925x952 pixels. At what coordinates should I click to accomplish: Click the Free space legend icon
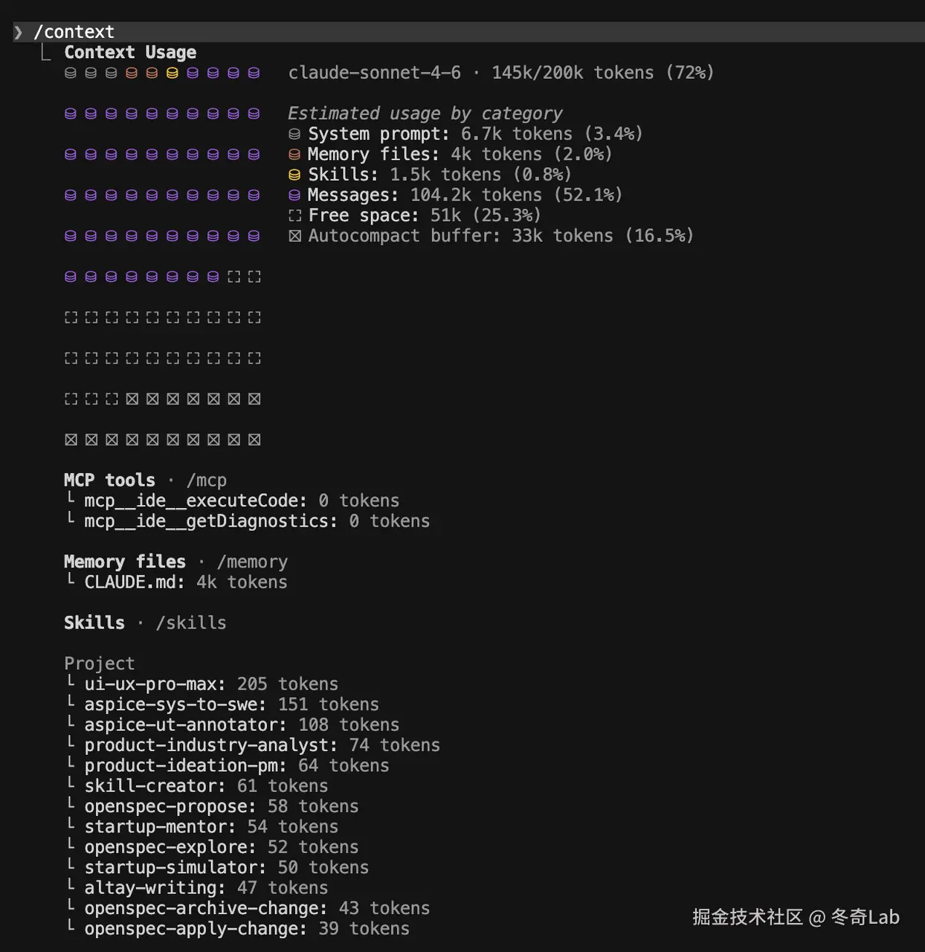tap(294, 216)
